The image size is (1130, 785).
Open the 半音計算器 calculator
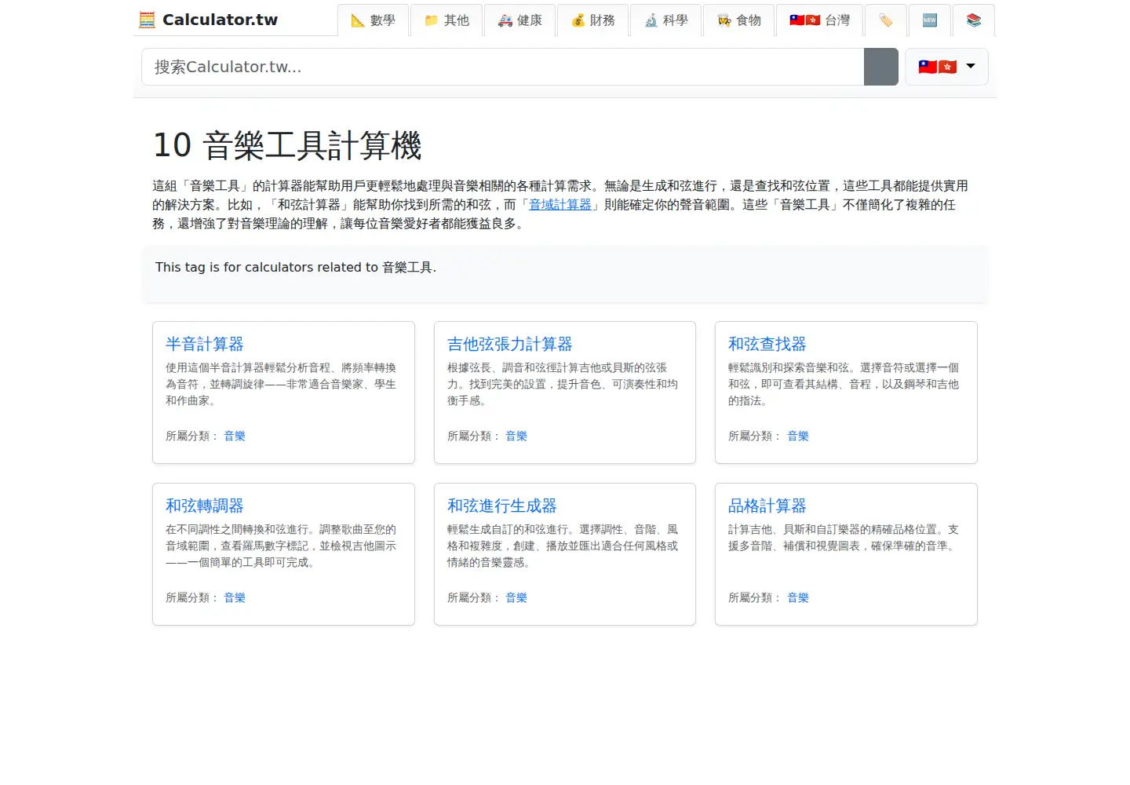pyautogui.click(x=205, y=344)
